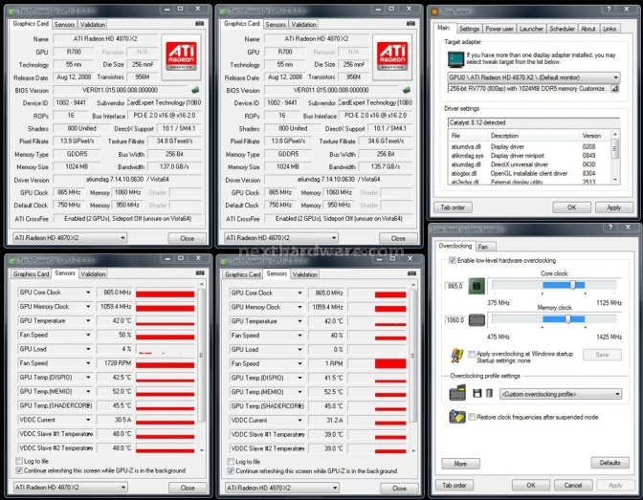Viewport: 643px width, 500px height.
Task: Click the help question mark in RivaTuner title bar
Action: pos(609,9)
